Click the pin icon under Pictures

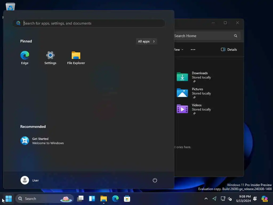point(194,97)
